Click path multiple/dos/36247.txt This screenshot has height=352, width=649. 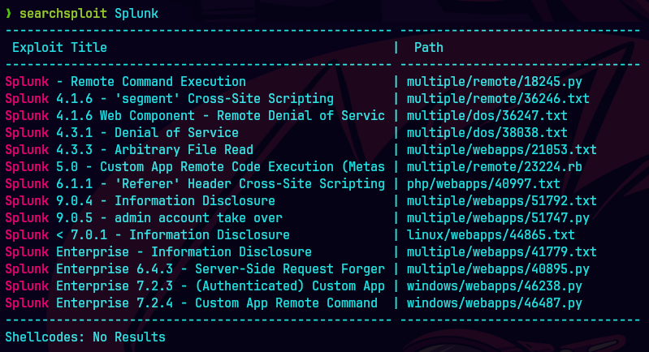(x=487, y=115)
